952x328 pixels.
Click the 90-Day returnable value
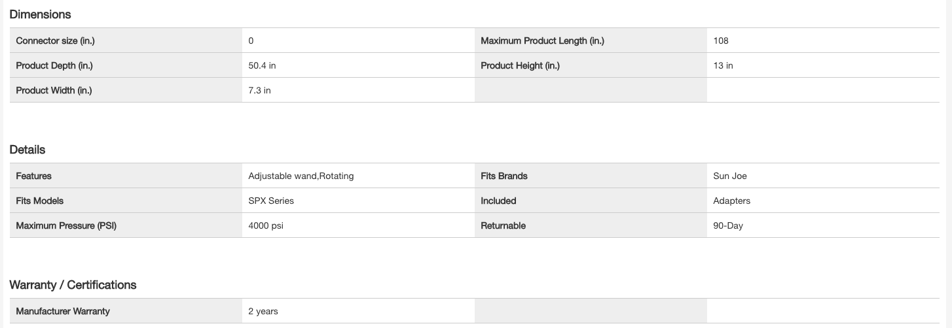(x=728, y=225)
